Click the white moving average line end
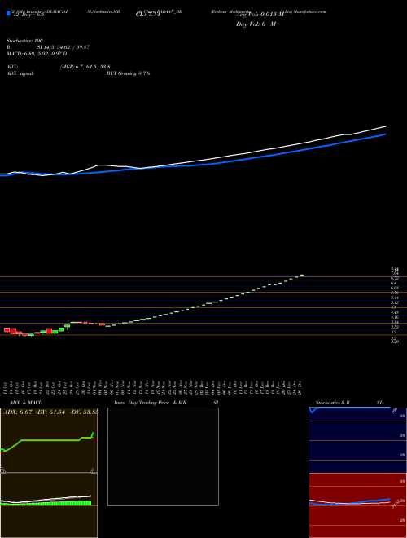Image resolution: width=407 pixels, height=538 pixels. [386, 126]
